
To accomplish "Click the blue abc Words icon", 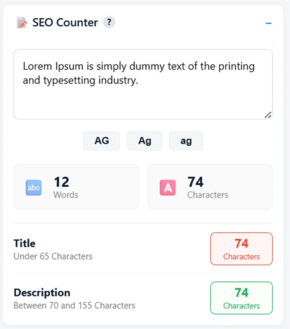I will pos(34,187).
